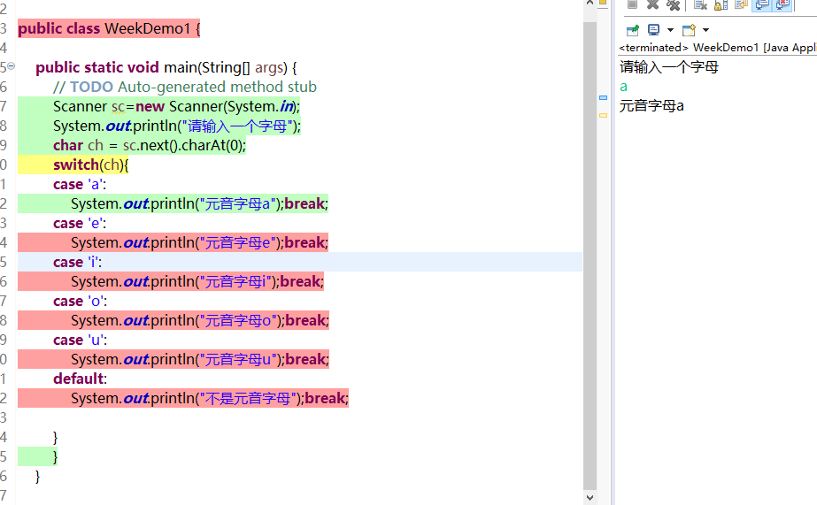Toggle Word Wrap in console toolbar
This screenshot has height=505, width=817.
(x=741, y=4)
